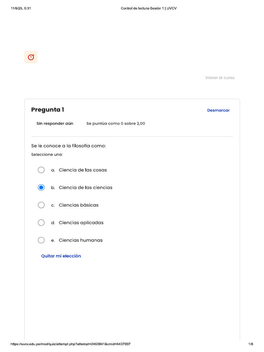The image size is (264, 352).
Task: Click the Ciencias aplicadas answer label
Action: pyautogui.click(x=81, y=223)
